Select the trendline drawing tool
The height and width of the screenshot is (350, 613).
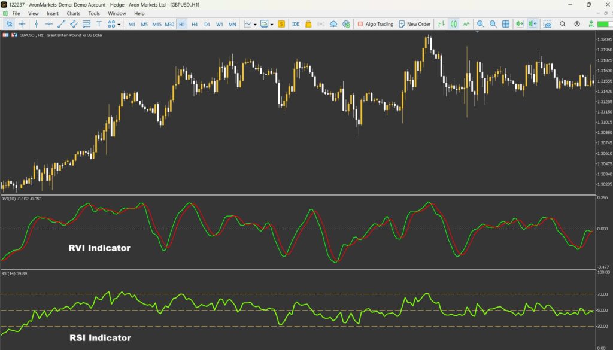[62, 24]
